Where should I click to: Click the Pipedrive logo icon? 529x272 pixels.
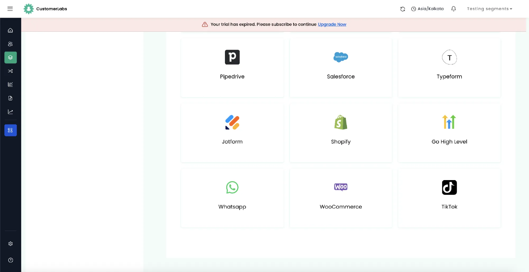(x=232, y=57)
